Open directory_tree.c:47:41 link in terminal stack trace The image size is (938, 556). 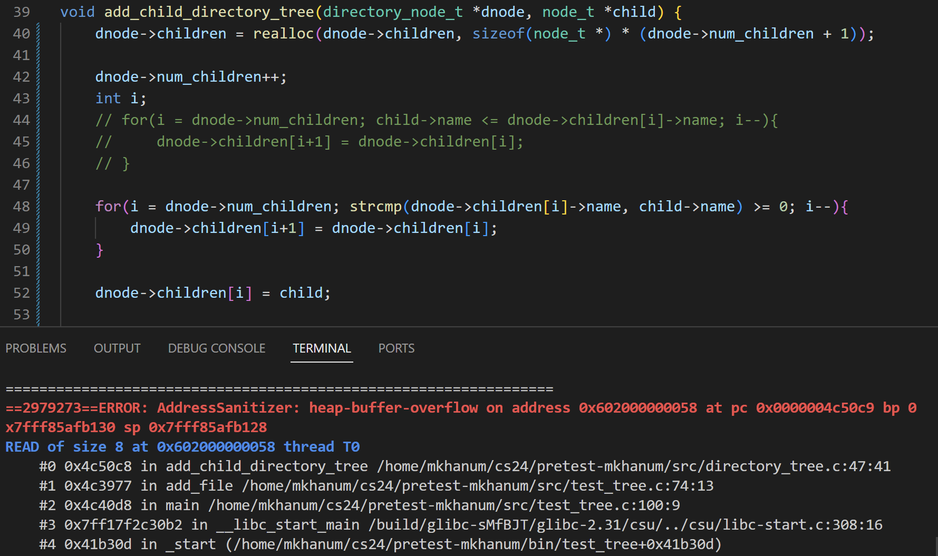[634, 466]
